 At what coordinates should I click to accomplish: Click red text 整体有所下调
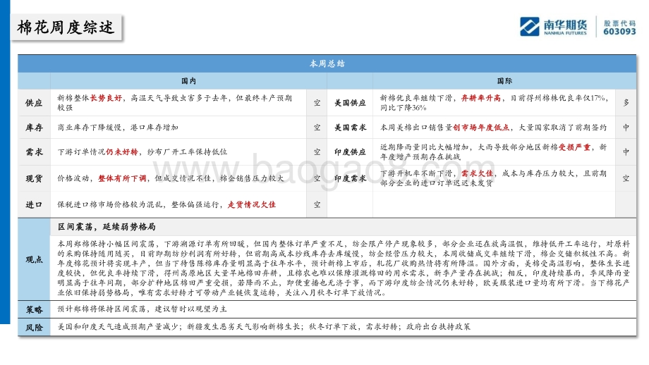[122, 178]
